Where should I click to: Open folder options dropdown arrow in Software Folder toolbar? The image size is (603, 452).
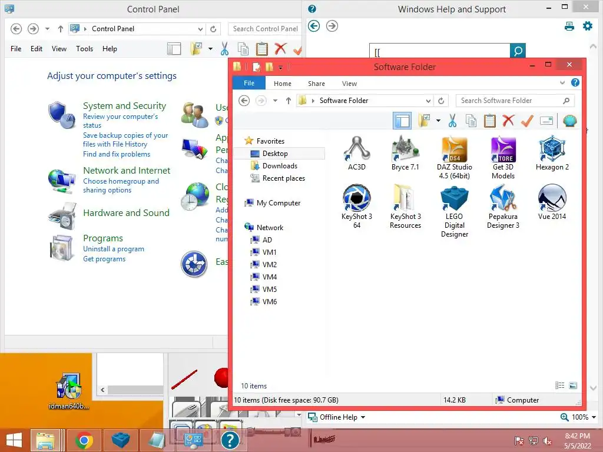tap(438, 121)
